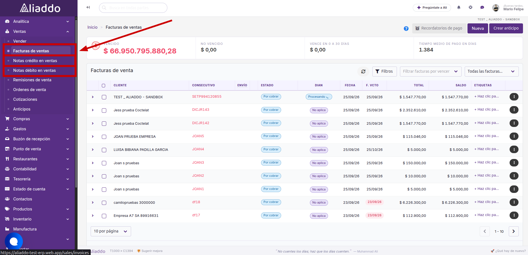Click the sidebar vertical scrollbar
The image size is (528, 255).
click(76, 103)
